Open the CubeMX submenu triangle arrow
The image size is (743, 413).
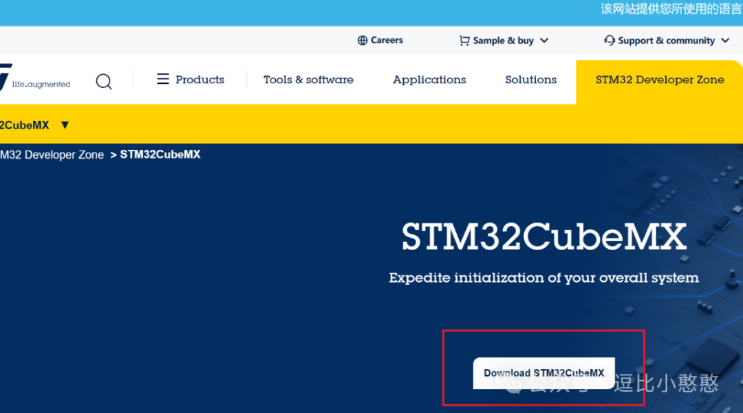65,125
